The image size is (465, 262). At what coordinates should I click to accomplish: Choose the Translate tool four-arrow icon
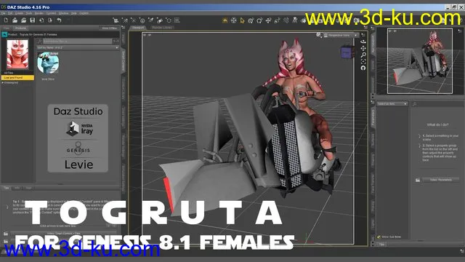[268, 20]
